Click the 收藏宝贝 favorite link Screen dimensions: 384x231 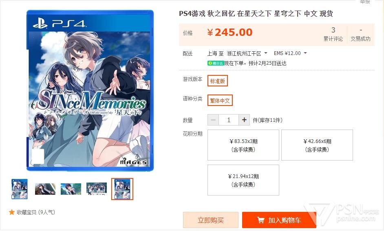[36, 212]
